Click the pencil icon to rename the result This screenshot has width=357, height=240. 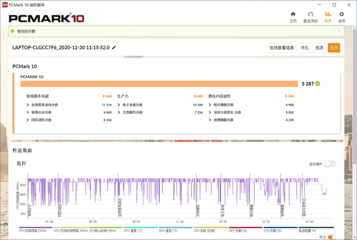[x=114, y=47]
